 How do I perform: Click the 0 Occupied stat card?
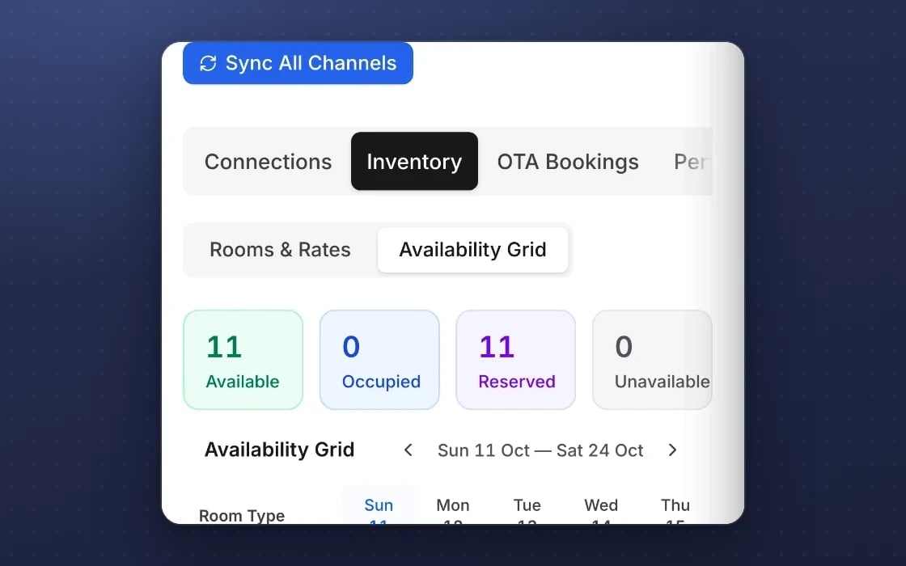pyautogui.click(x=379, y=360)
